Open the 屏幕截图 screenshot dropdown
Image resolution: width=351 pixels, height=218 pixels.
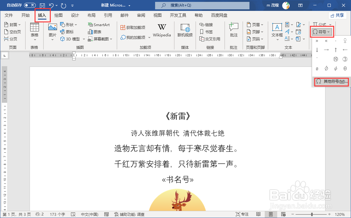pos(111,39)
